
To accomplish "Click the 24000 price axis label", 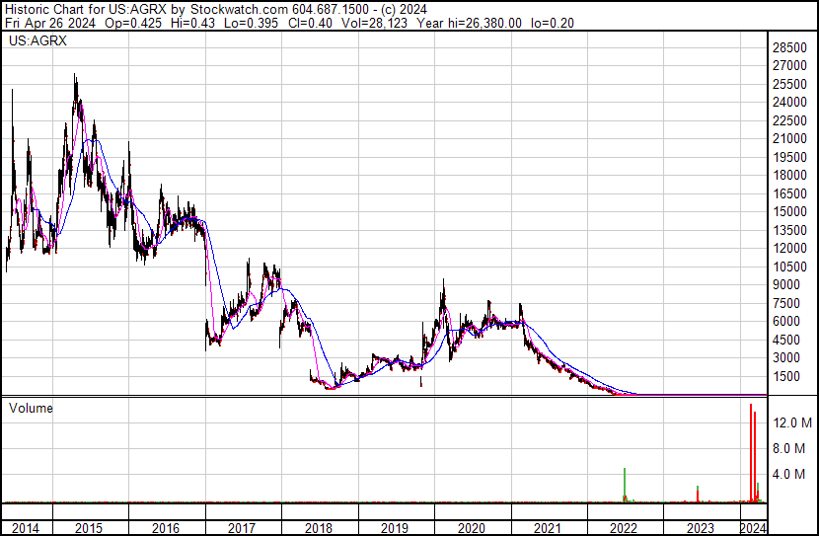I will pos(789,103).
